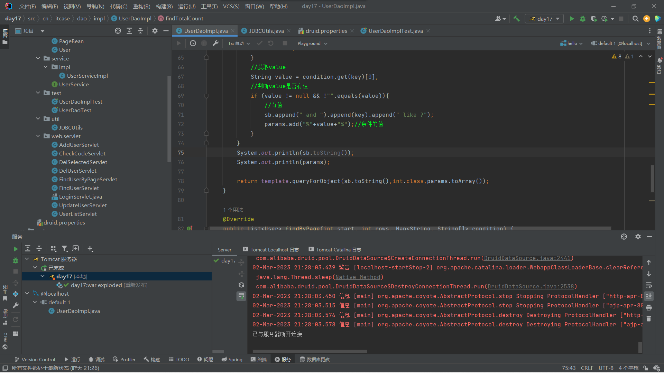This screenshot has width=664, height=373.
Task: Click the Build project hammer icon
Action: pos(516,19)
